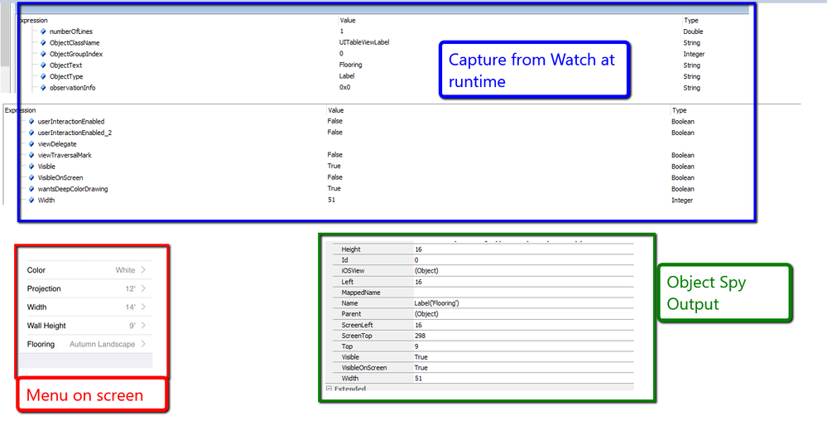Select the Wall Height menu row
Viewport: 827px width, 421px height.
click(86, 326)
